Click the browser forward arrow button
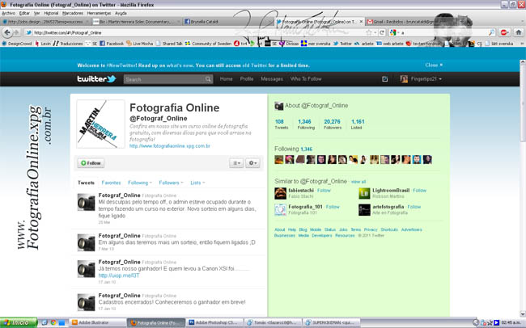 16,32
